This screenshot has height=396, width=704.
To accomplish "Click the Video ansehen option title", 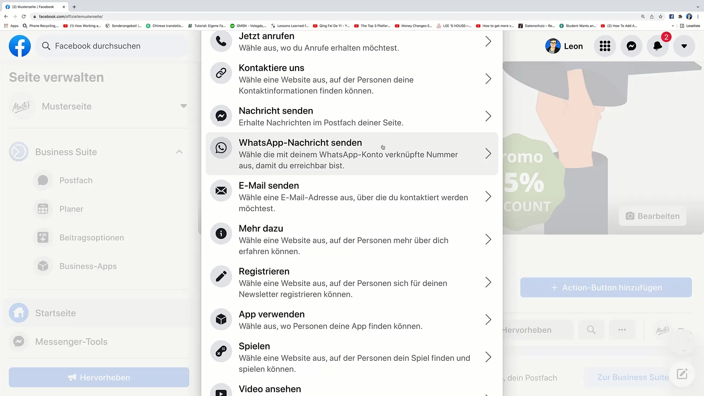I will (x=270, y=389).
